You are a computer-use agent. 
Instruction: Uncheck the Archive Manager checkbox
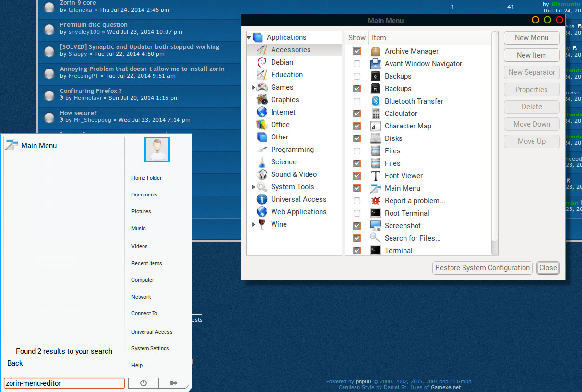357,51
